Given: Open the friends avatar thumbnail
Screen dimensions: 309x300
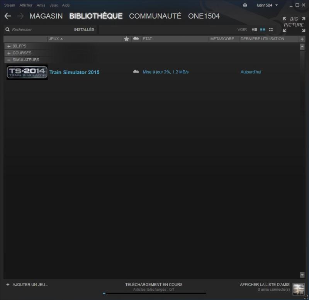Looking at the screenshot, I should pyautogui.click(x=299, y=289).
